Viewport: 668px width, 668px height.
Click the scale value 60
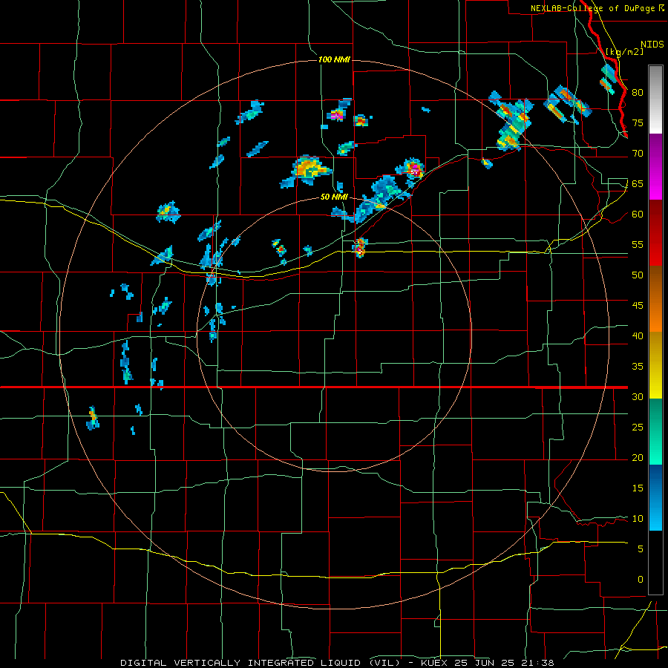(x=638, y=215)
